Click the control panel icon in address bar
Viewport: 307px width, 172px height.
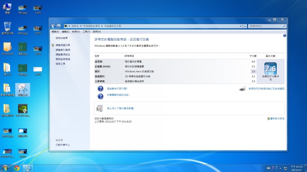pos(66,26)
